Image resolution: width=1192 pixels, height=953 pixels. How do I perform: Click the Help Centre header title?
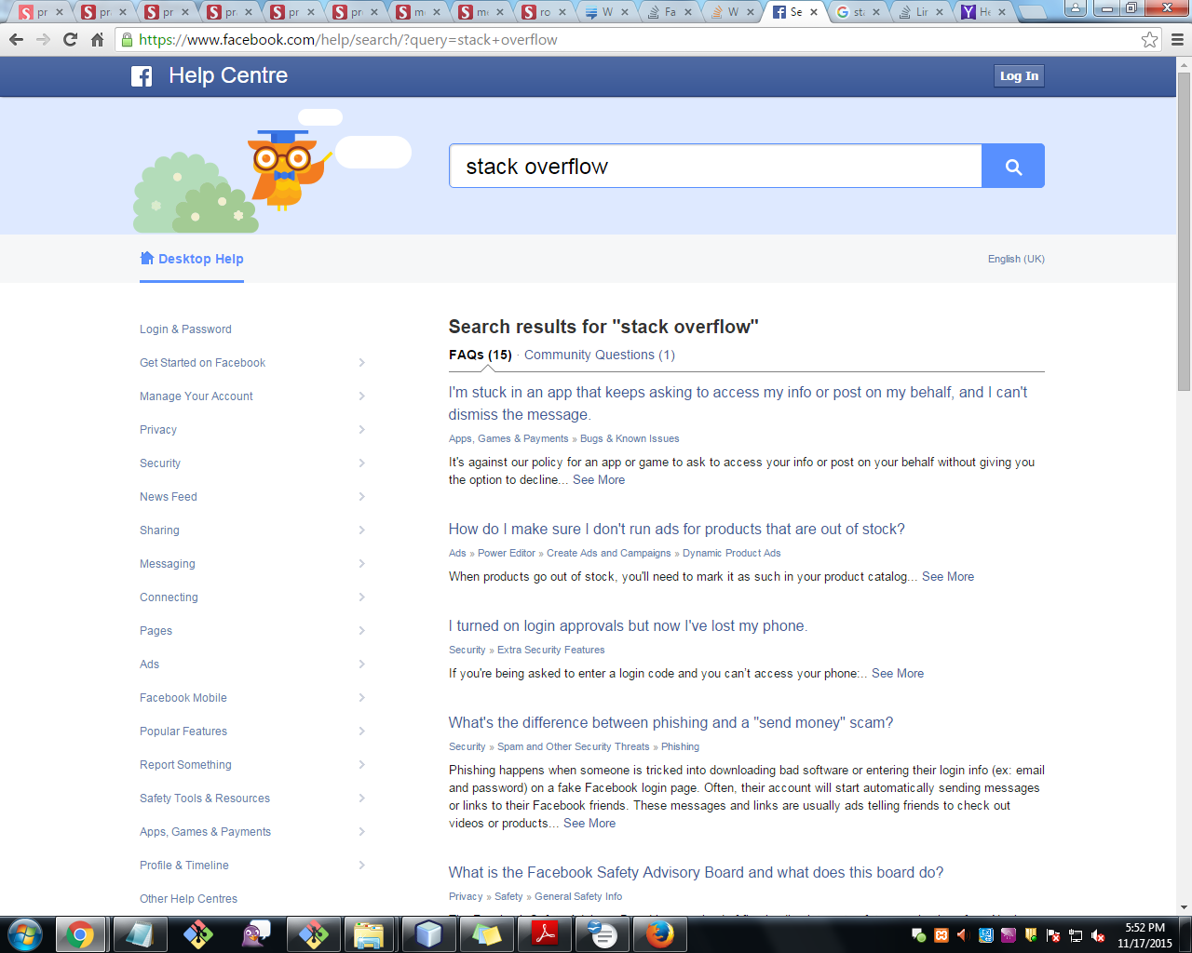(228, 76)
